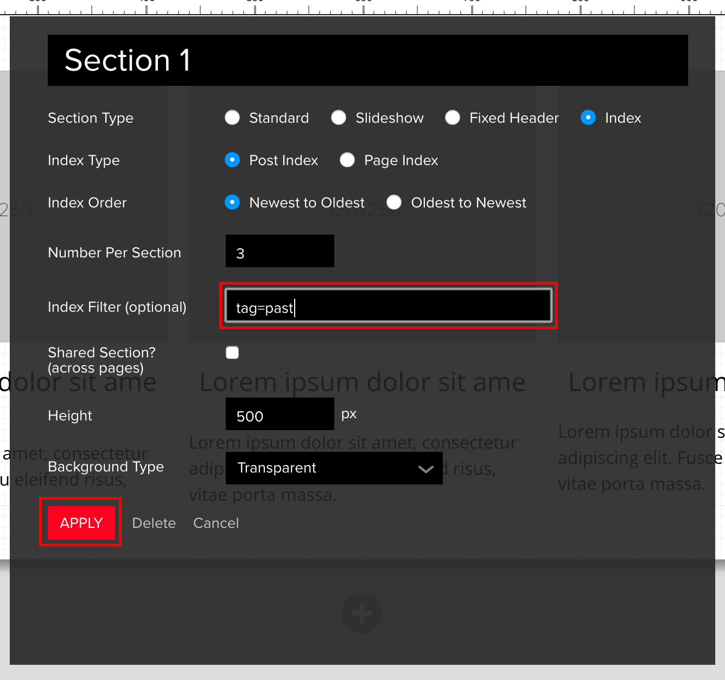
Task: Focus the Index Filter text field
Action: pyautogui.click(x=388, y=306)
